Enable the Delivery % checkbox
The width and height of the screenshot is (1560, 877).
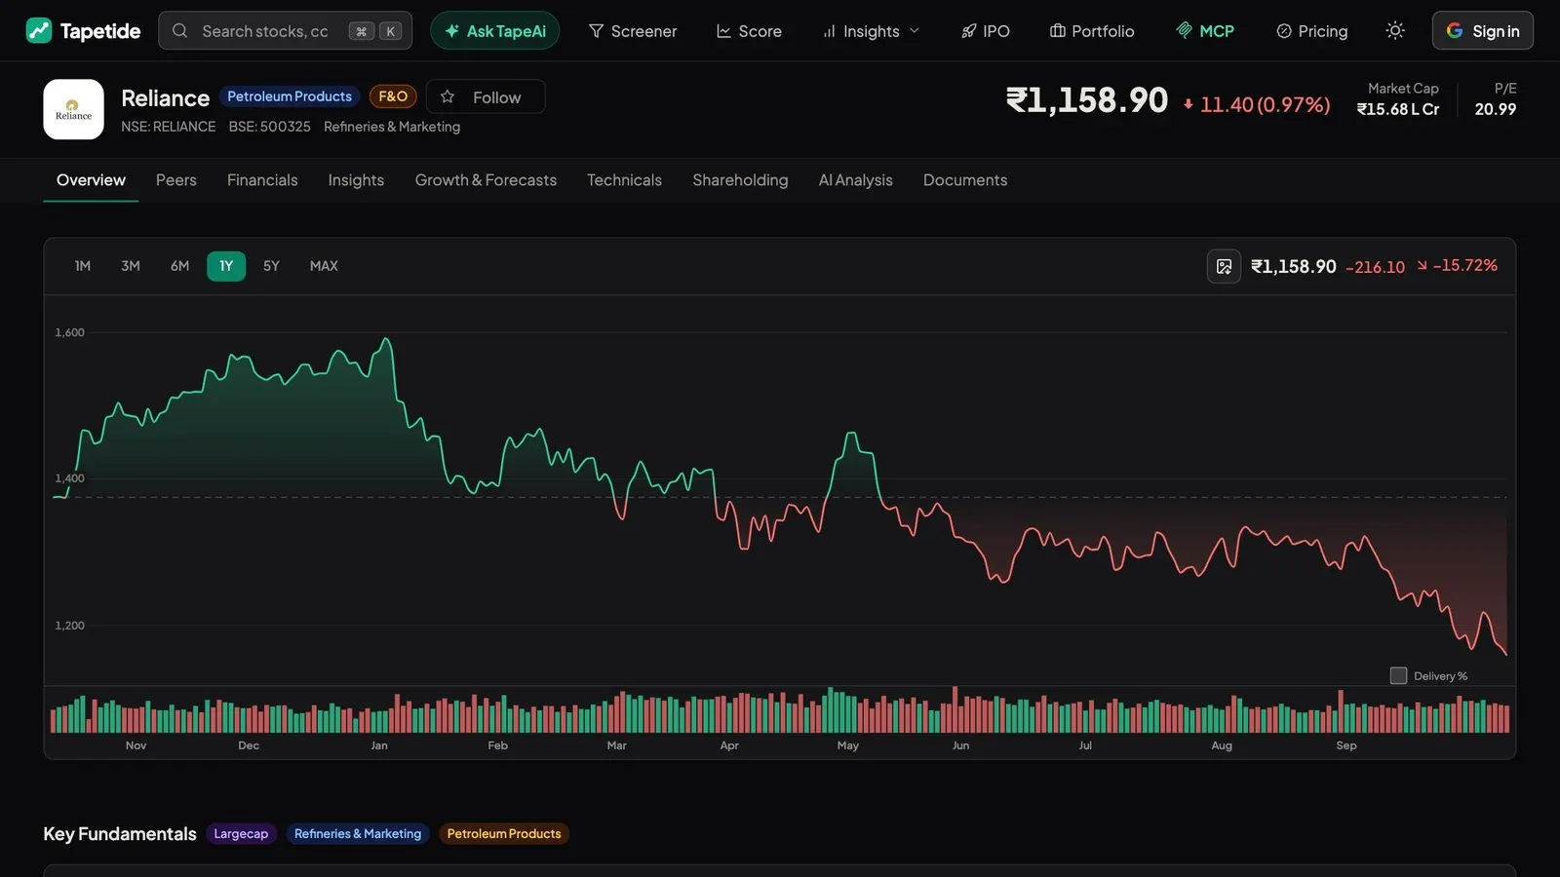1398,675
